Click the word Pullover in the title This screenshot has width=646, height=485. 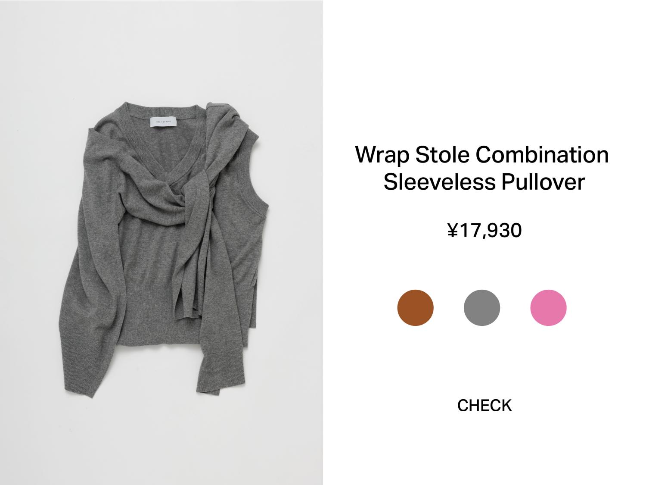pyautogui.click(x=543, y=181)
